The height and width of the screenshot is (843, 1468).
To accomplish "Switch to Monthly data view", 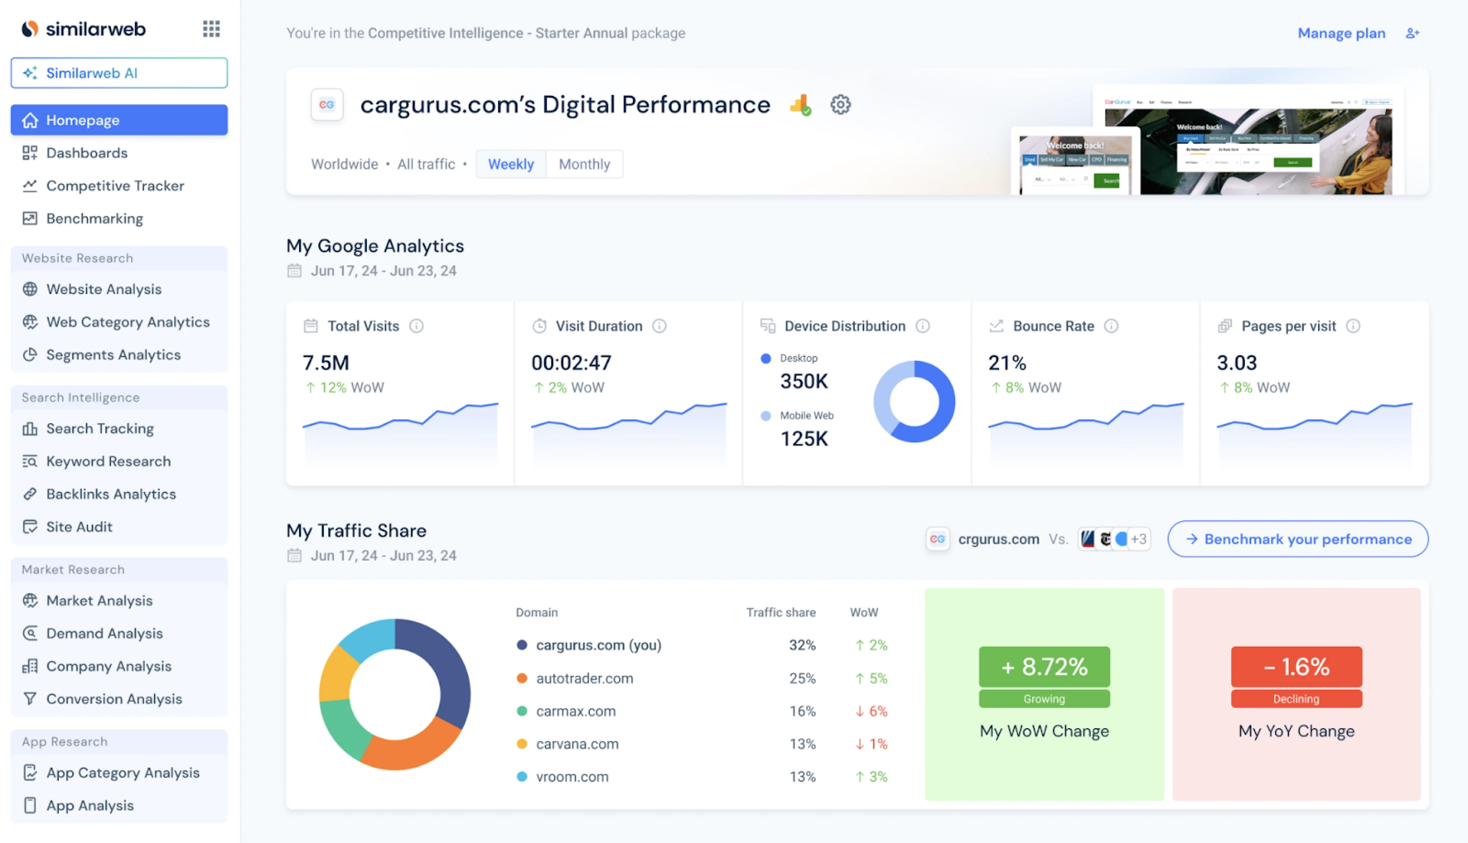I will tap(584, 164).
